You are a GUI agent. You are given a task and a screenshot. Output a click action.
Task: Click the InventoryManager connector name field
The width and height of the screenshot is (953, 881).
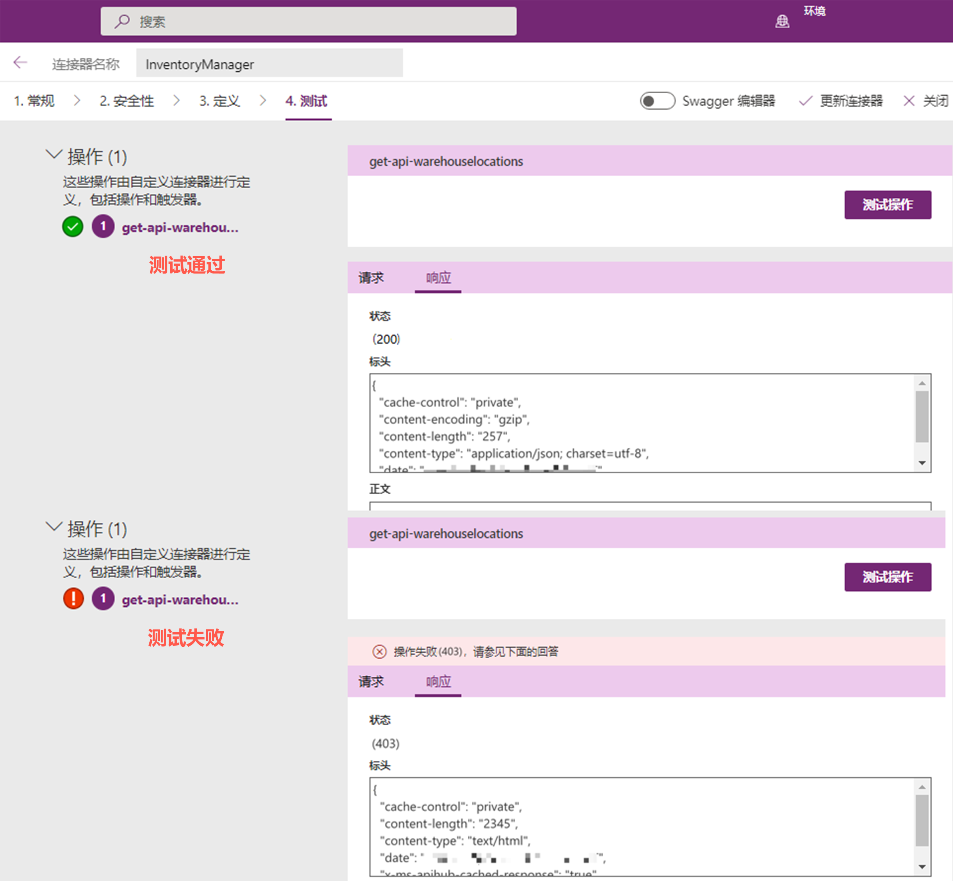pos(269,63)
